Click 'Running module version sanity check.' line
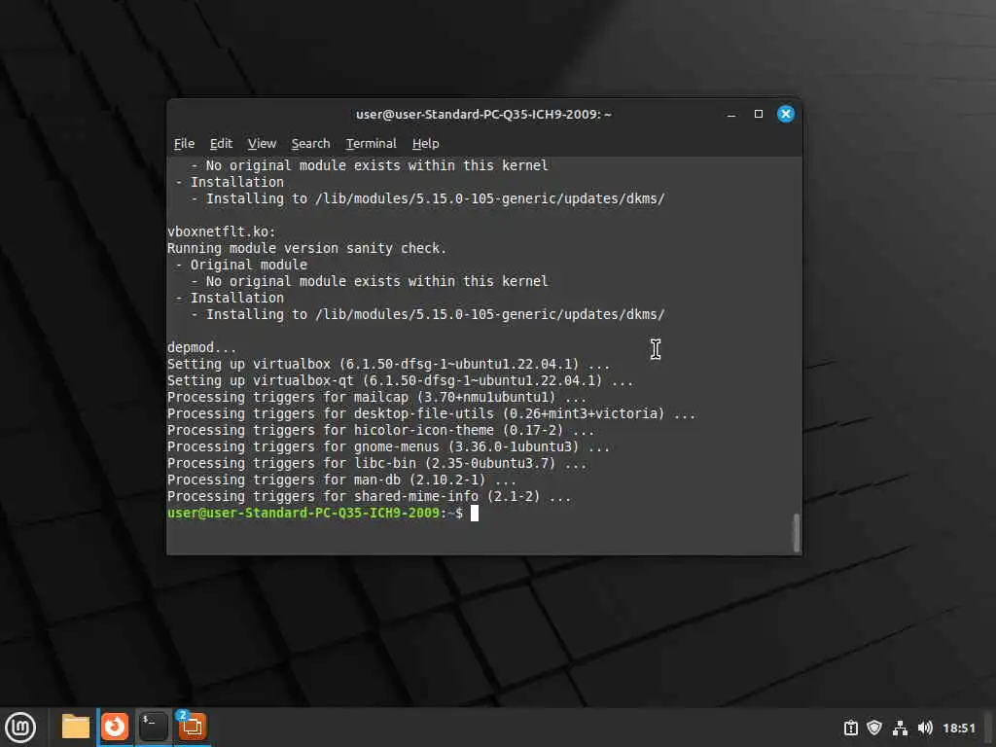 tap(306, 248)
